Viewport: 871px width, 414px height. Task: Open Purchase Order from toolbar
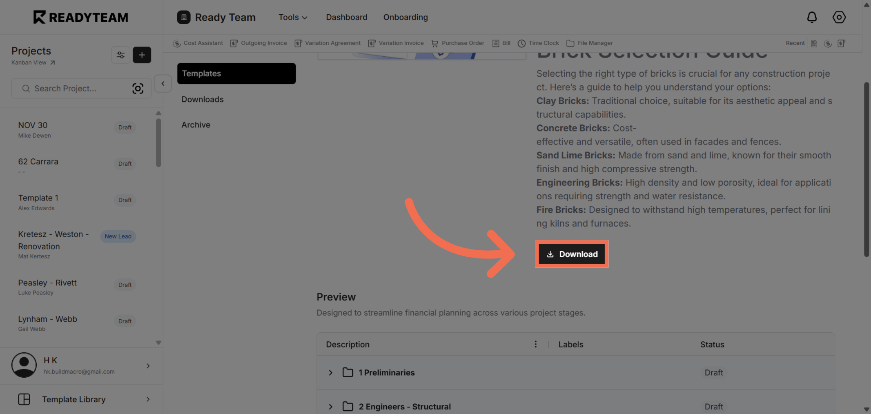click(x=458, y=43)
